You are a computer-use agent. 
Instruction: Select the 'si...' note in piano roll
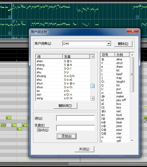click(x=24, y=125)
